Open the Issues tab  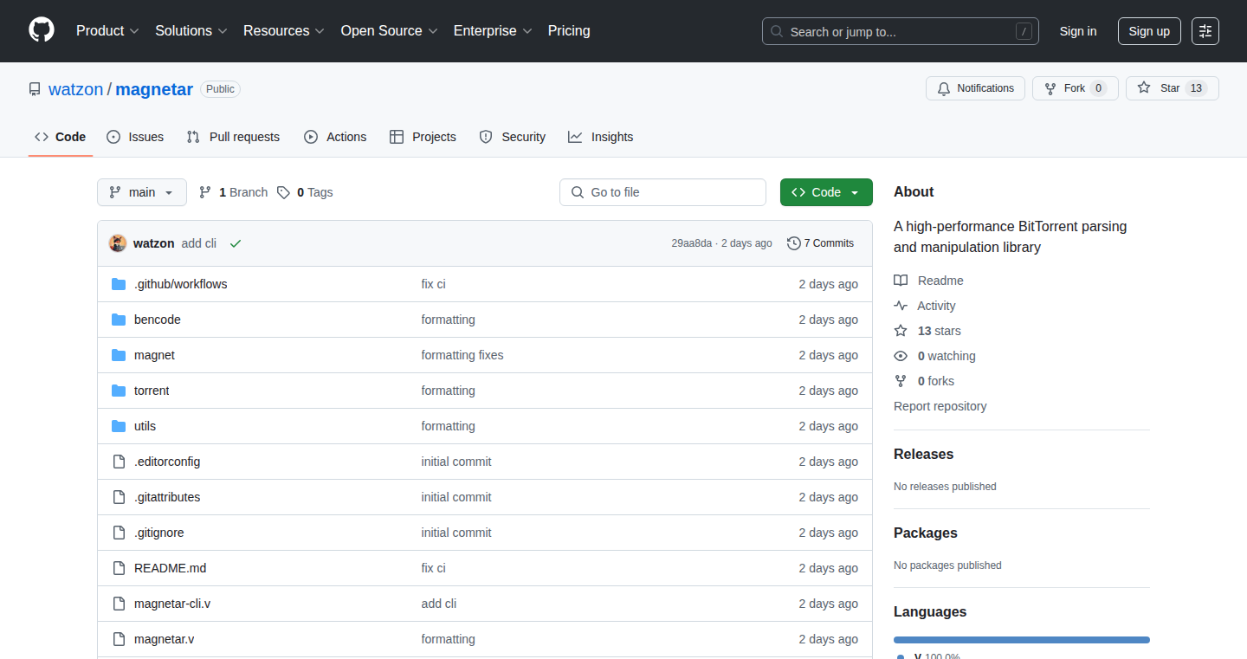point(135,137)
